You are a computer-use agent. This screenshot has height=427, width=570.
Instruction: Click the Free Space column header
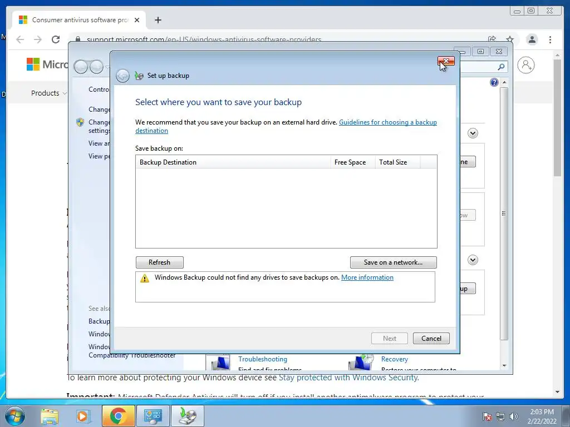(352, 162)
